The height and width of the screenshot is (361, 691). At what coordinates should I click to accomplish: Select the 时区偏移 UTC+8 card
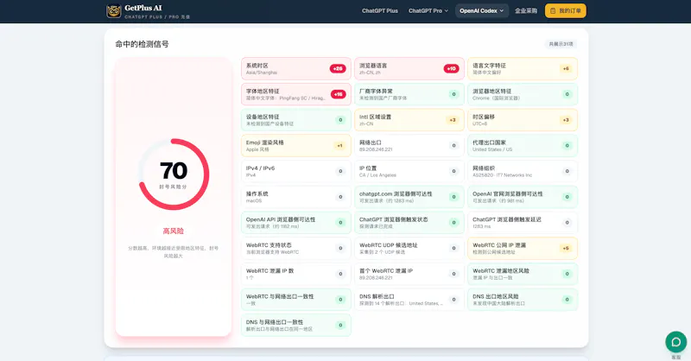tap(523, 120)
